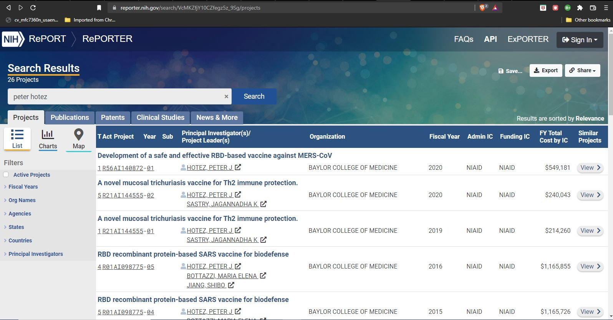
Task: Open the browser hamburger menu
Action: point(606,8)
